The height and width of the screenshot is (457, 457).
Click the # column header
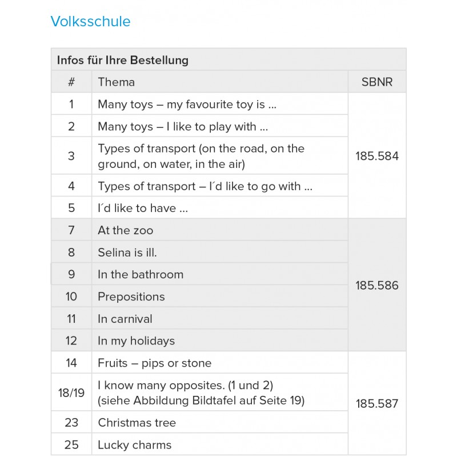71,82
